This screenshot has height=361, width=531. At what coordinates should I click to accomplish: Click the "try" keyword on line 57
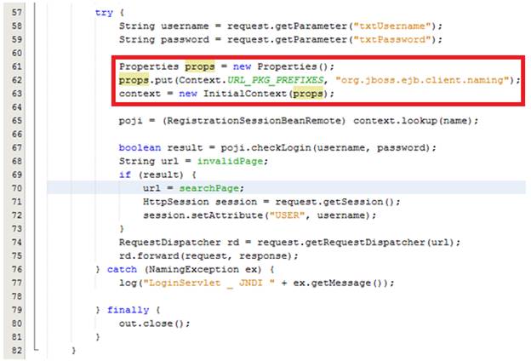[104, 13]
